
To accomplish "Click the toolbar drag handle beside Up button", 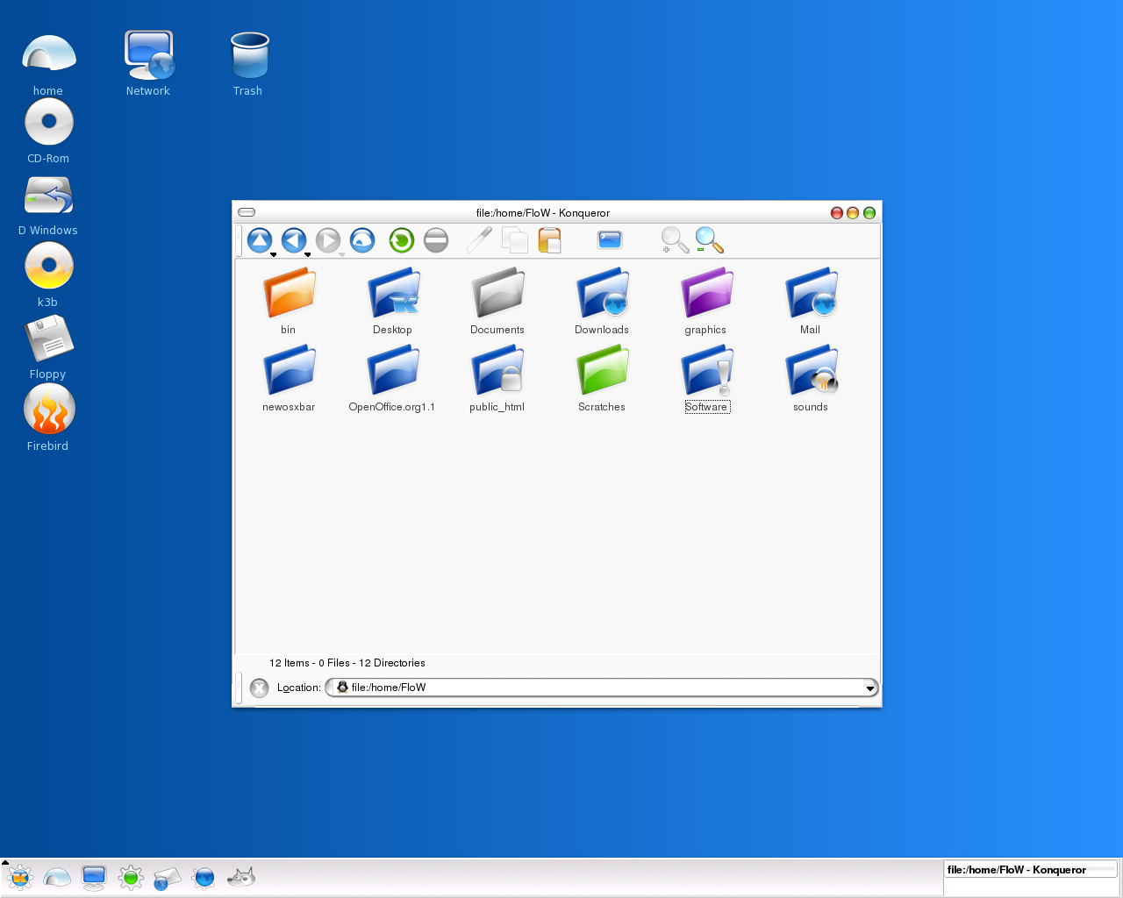I will pyautogui.click(x=239, y=240).
